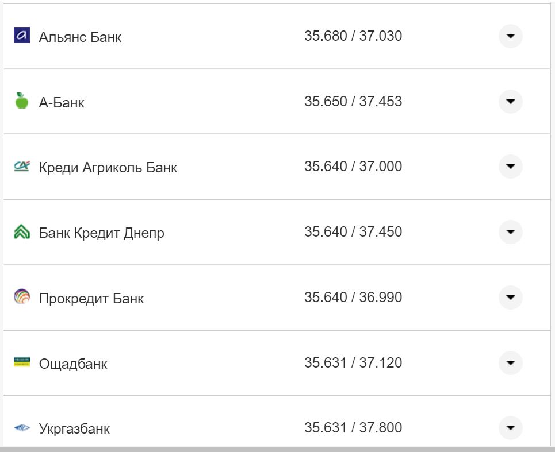Click the 35.650 / 37.453 rate text
The image size is (555, 452).
coord(354,101)
